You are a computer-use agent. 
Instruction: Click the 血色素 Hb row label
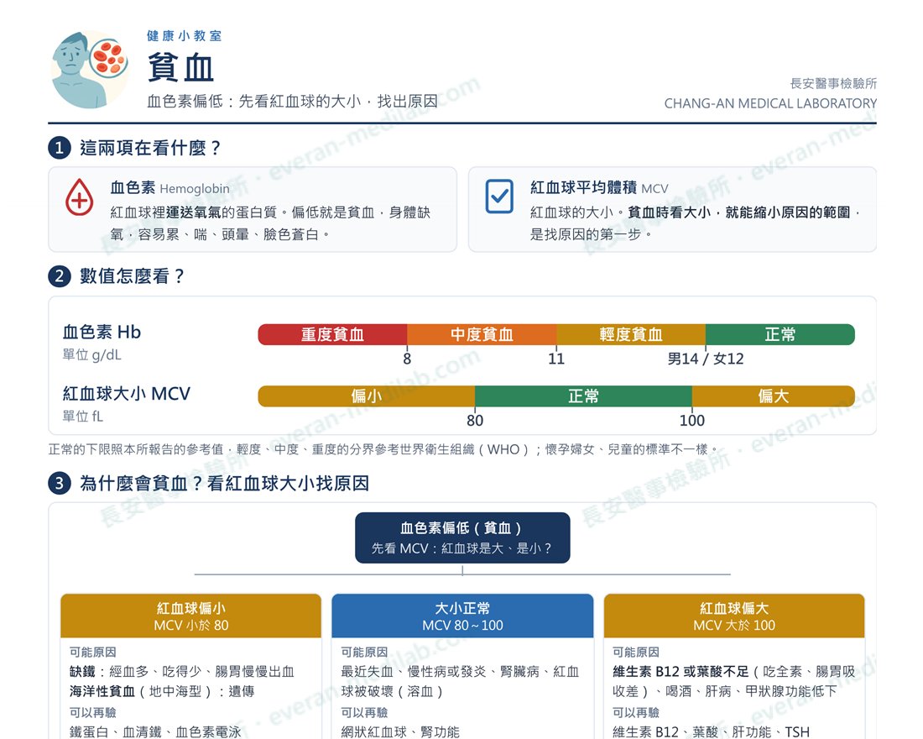(x=102, y=333)
